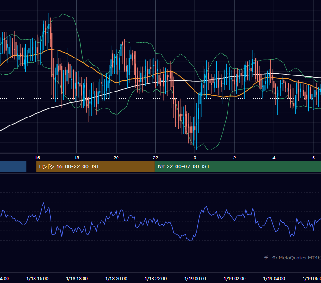Click the ロンドン 16:00-22:00 JST session bar
This screenshot has width=321, height=283.
(95, 166)
